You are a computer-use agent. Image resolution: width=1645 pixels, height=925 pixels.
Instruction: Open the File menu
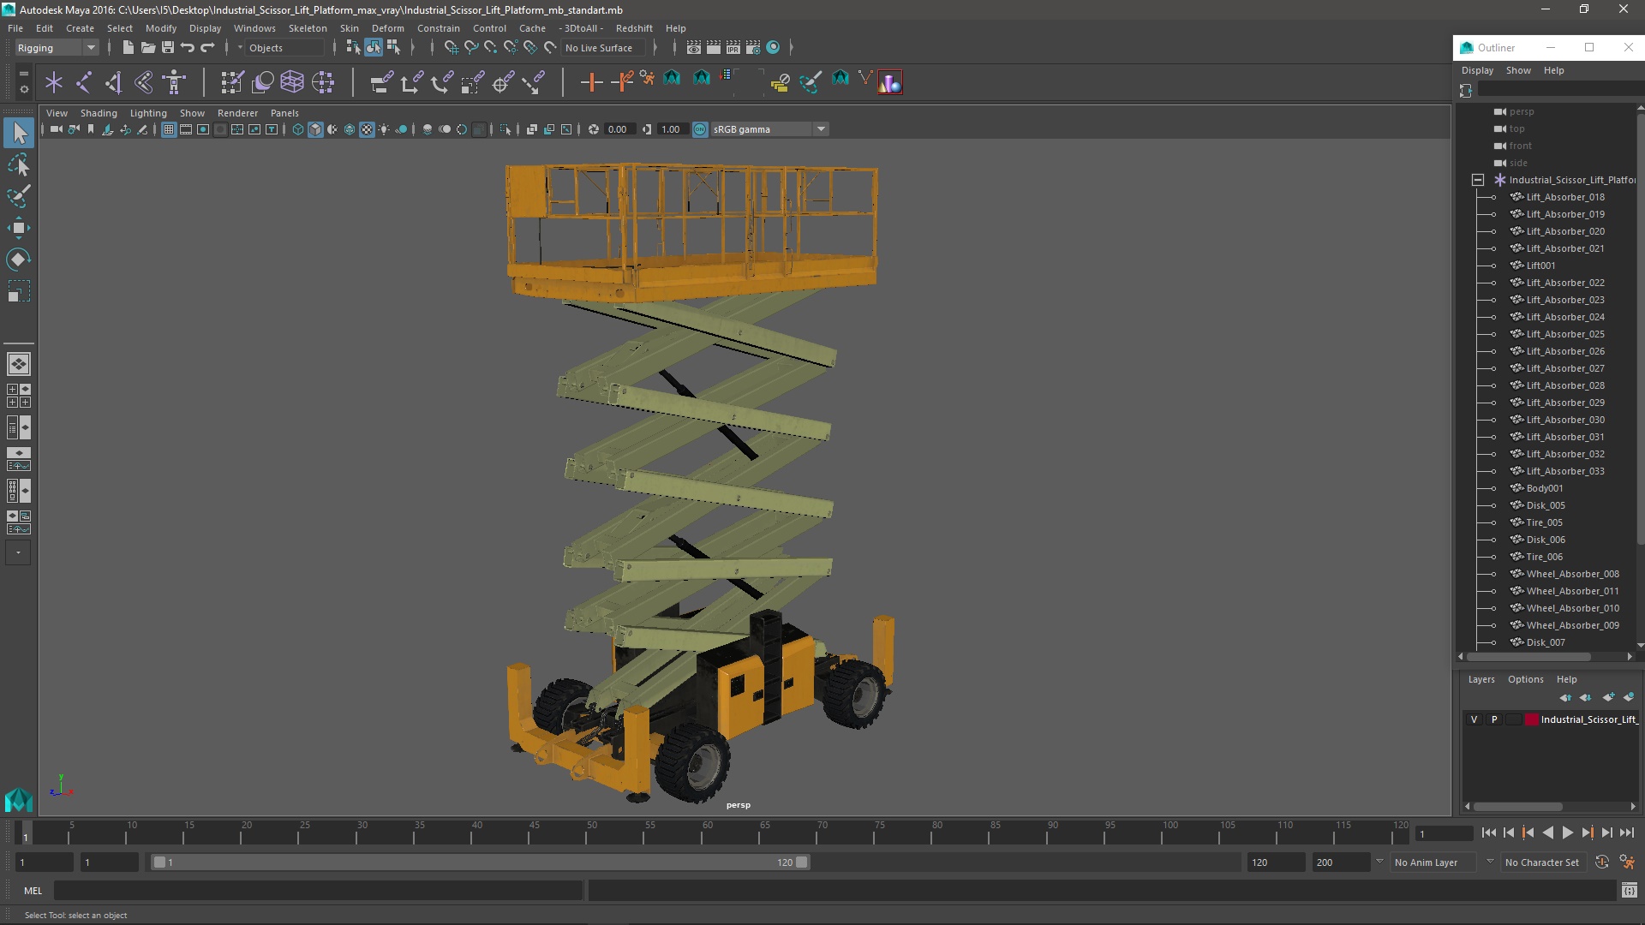coord(15,28)
